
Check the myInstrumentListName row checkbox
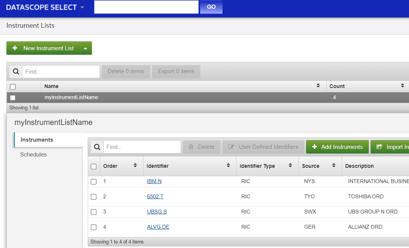click(13, 98)
